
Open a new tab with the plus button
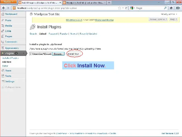pyautogui.click(x=109, y=3)
